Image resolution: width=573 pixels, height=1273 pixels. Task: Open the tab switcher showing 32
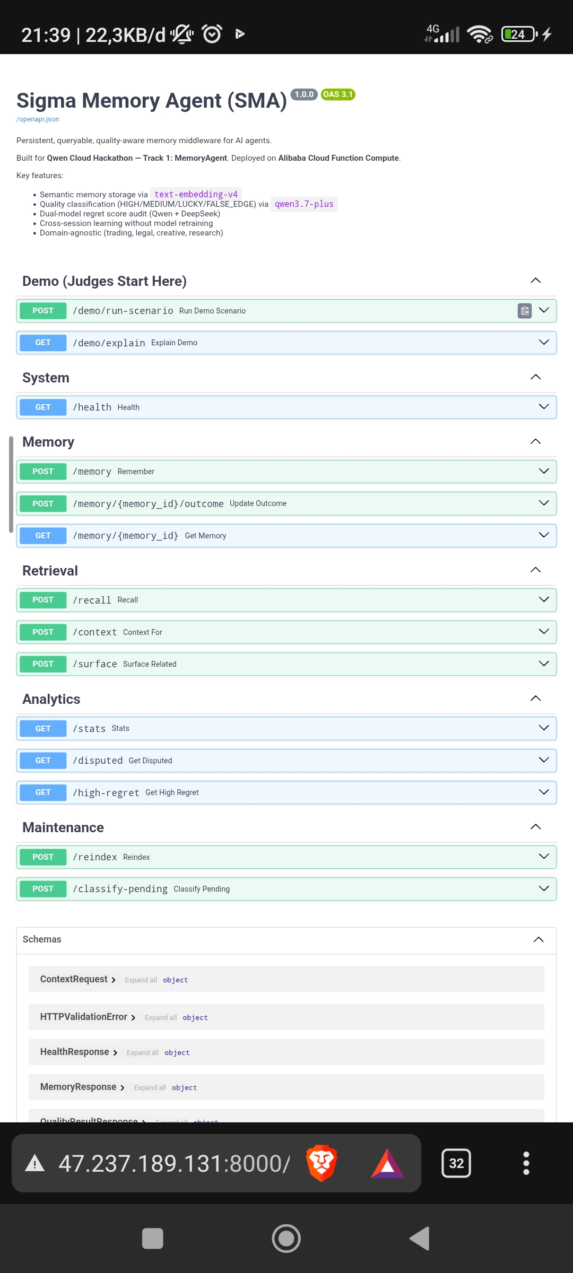[456, 1163]
